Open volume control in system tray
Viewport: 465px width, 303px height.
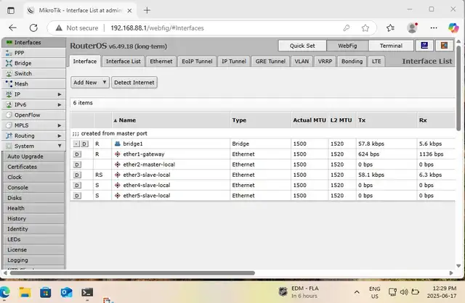[x=404, y=292]
